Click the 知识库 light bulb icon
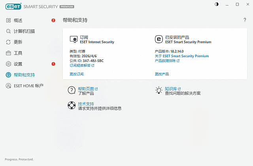The image size is (253, 166). point(159,90)
